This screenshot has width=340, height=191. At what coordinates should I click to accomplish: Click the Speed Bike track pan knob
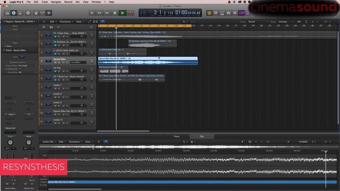[92, 61]
